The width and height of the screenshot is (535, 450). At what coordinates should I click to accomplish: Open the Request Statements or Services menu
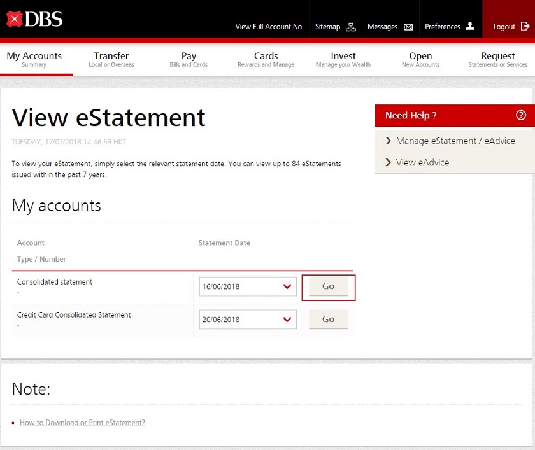pyautogui.click(x=497, y=59)
